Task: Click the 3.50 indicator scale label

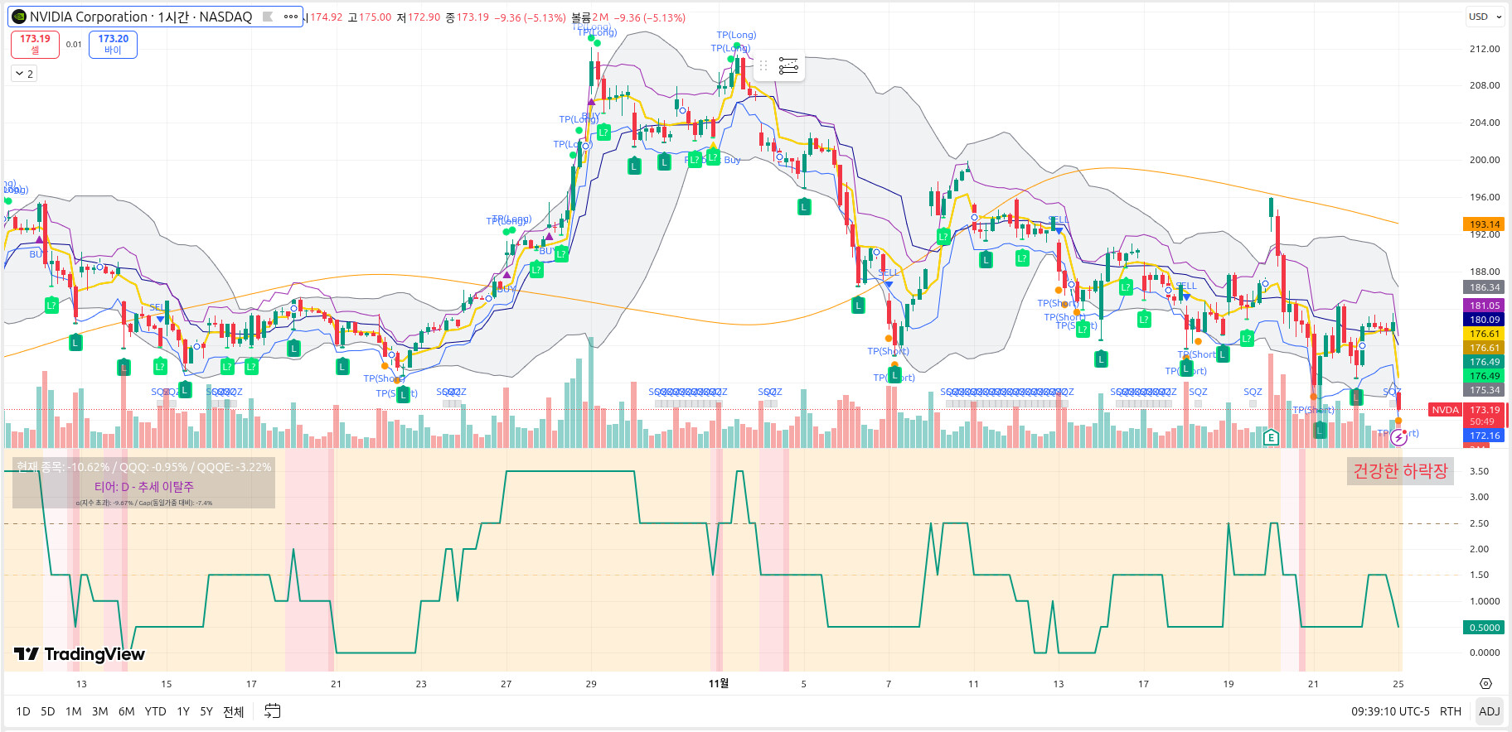Action: 1479,471
